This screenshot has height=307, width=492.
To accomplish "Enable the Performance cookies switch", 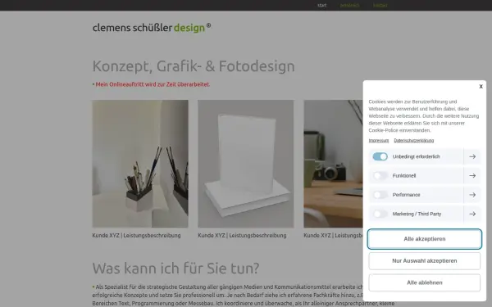I will click(x=380, y=195).
